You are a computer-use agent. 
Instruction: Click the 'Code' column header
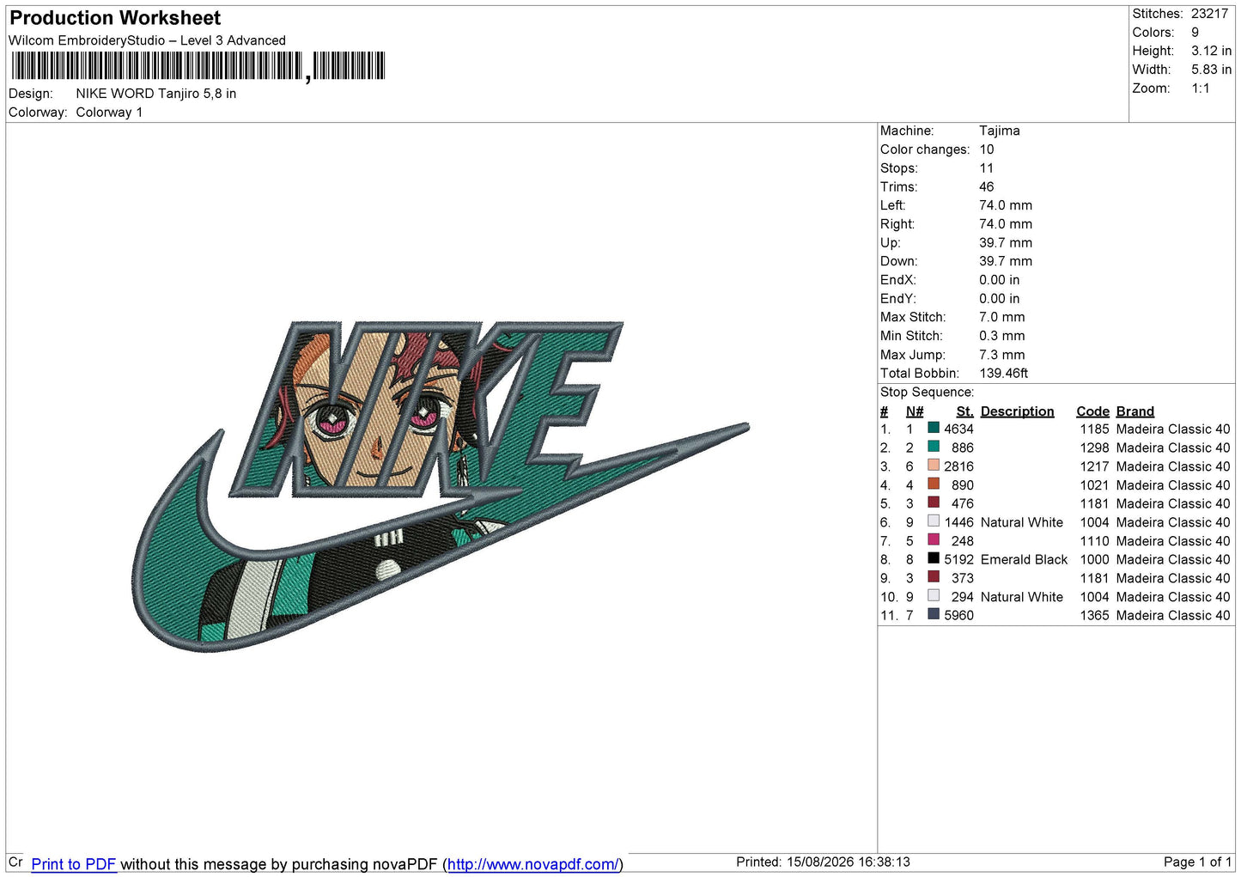1092,411
